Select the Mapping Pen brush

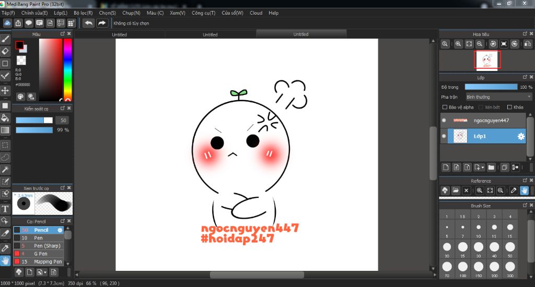(39, 262)
